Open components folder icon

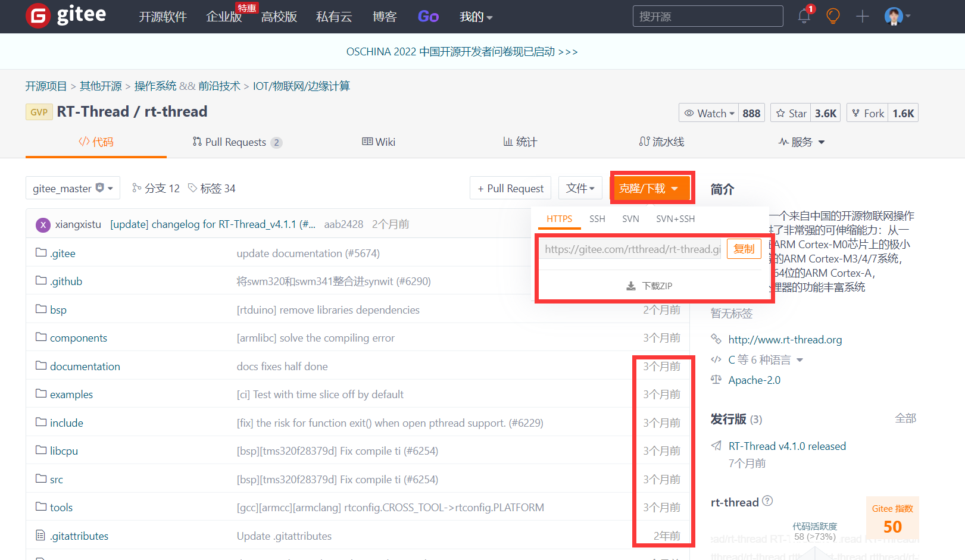(41, 337)
